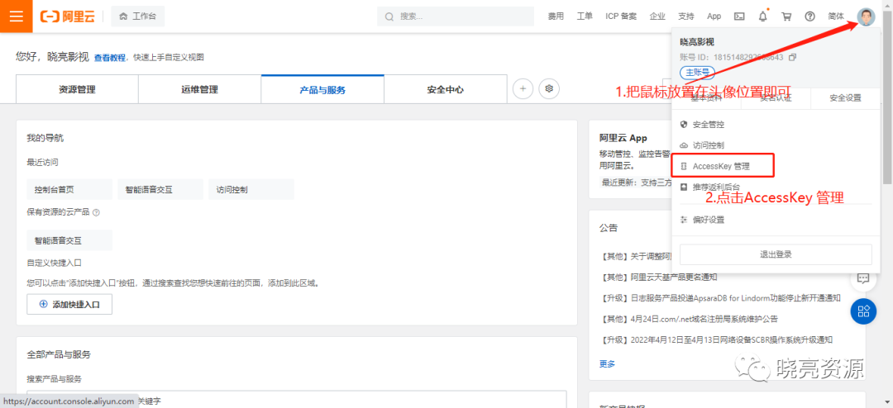Open the App menu item

(x=714, y=17)
